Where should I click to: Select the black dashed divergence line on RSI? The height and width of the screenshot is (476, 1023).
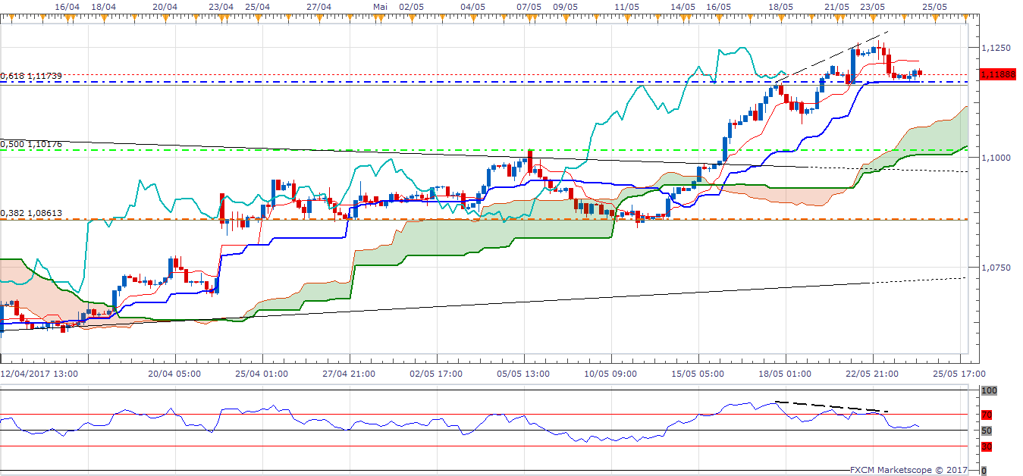[832, 406]
